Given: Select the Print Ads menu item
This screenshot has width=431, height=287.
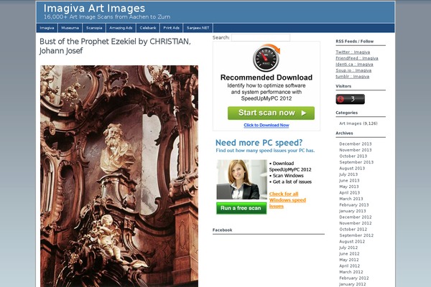Looking at the screenshot, I should click(x=171, y=28).
